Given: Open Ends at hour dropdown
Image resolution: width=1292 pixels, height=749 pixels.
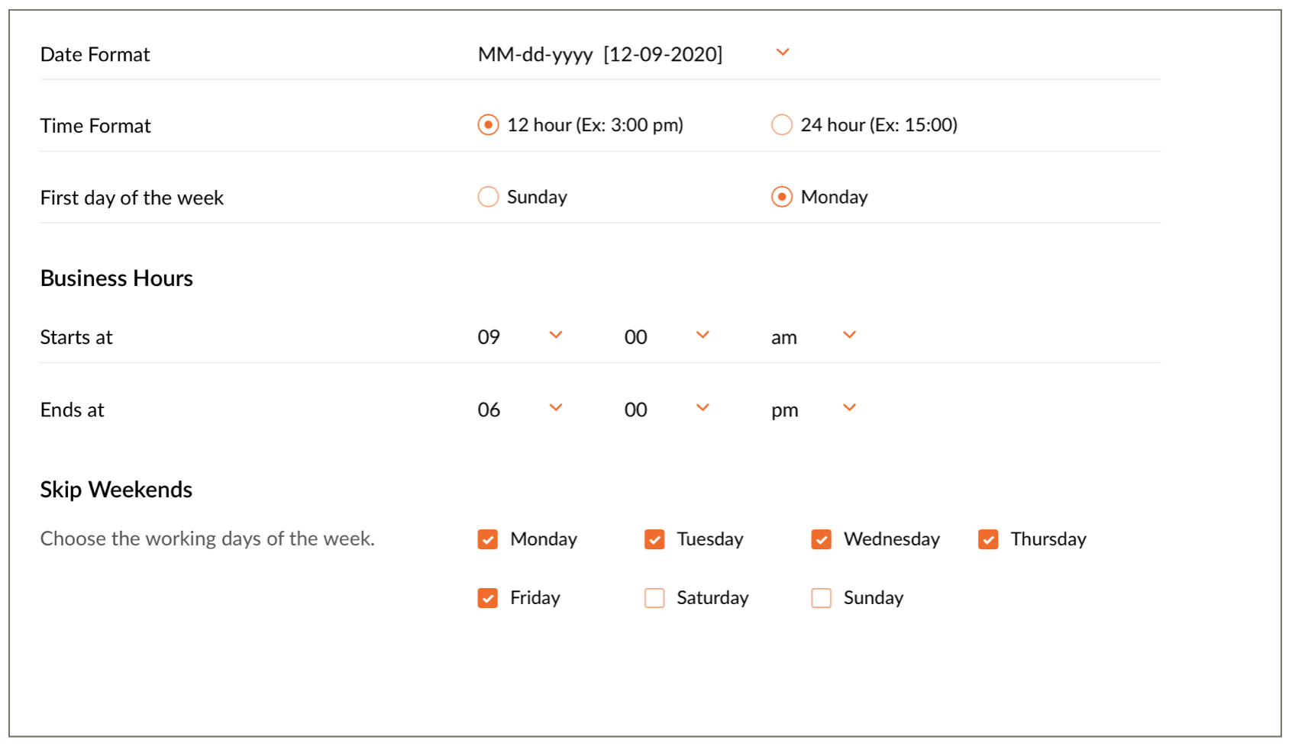Looking at the screenshot, I should click(x=555, y=408).
